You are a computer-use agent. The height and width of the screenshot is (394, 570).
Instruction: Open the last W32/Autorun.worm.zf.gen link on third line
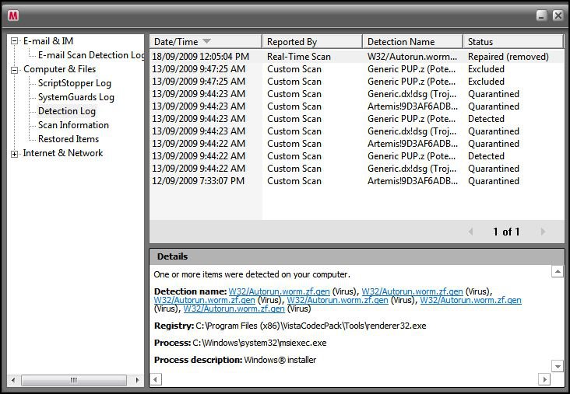[x=234, y=309]
